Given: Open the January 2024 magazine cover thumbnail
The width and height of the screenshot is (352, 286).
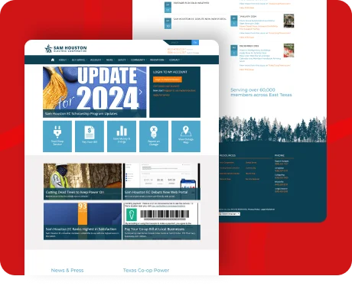Looking at the screenshot, I should click(288, 21).
